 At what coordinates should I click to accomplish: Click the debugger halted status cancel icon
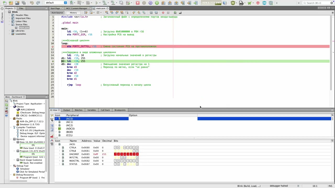(298, 186)
